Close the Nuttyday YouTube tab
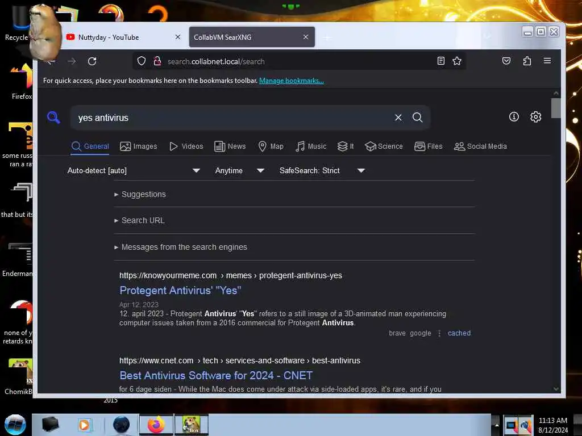The height and width of the screenshot is (436, 582). 178,37
